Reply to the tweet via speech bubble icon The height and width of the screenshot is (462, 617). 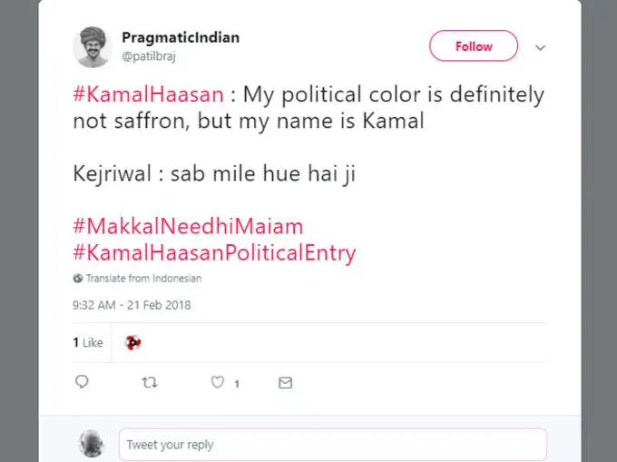click(82, 383)
